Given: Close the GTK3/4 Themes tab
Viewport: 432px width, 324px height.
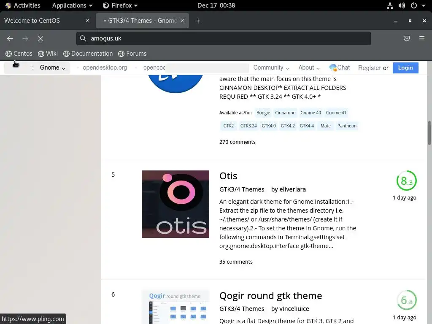Looking at the screenshot, I should tap(182, 21).
